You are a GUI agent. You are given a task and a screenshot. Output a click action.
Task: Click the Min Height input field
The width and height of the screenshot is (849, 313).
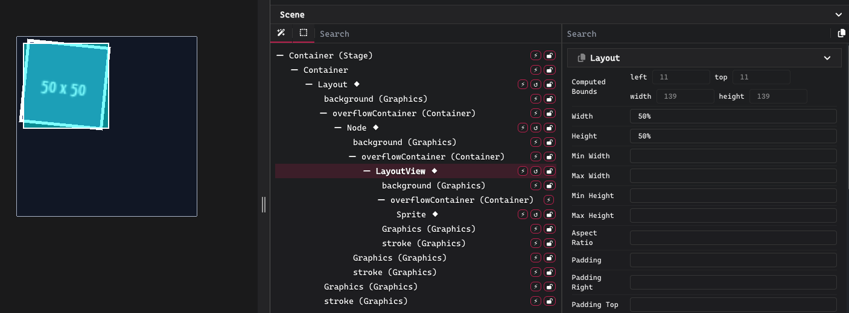[733, 196]
